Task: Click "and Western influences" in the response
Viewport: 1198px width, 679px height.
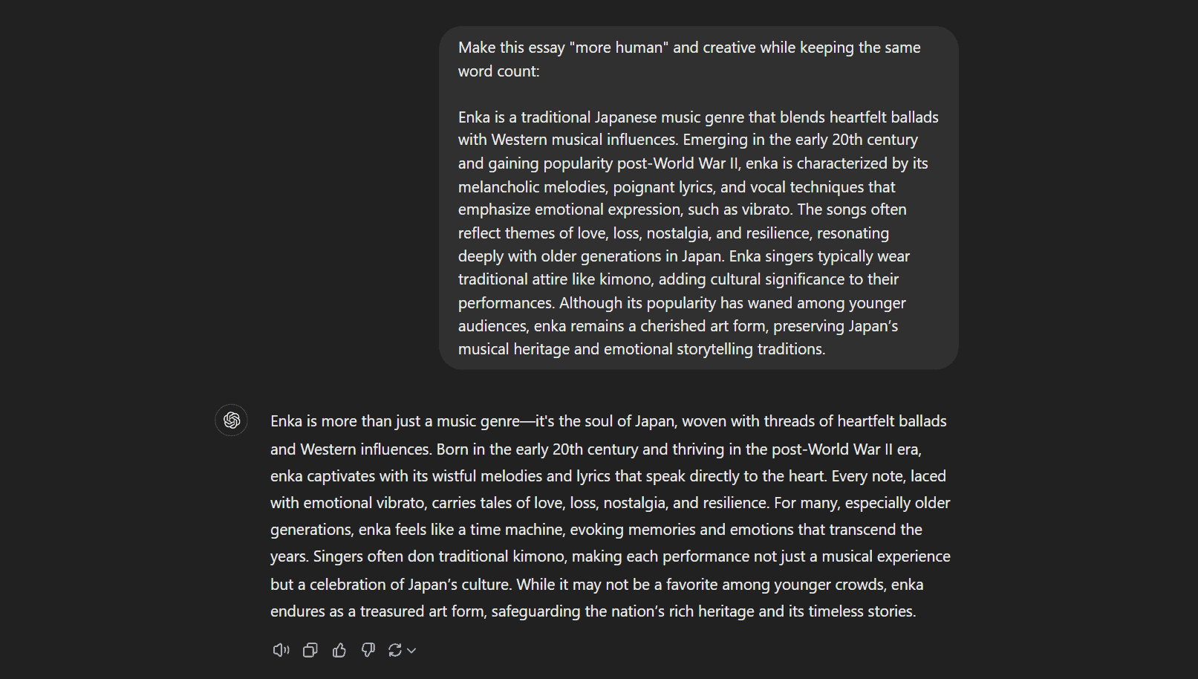Action: point(350,449)
